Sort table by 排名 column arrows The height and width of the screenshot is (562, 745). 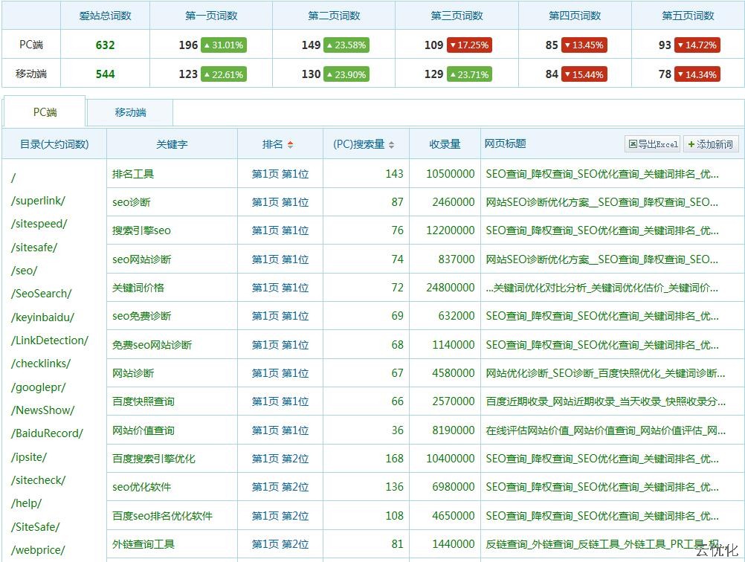[290, 144]
